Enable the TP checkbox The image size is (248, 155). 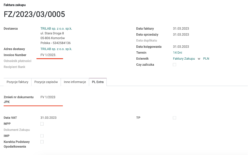[174, 118]
